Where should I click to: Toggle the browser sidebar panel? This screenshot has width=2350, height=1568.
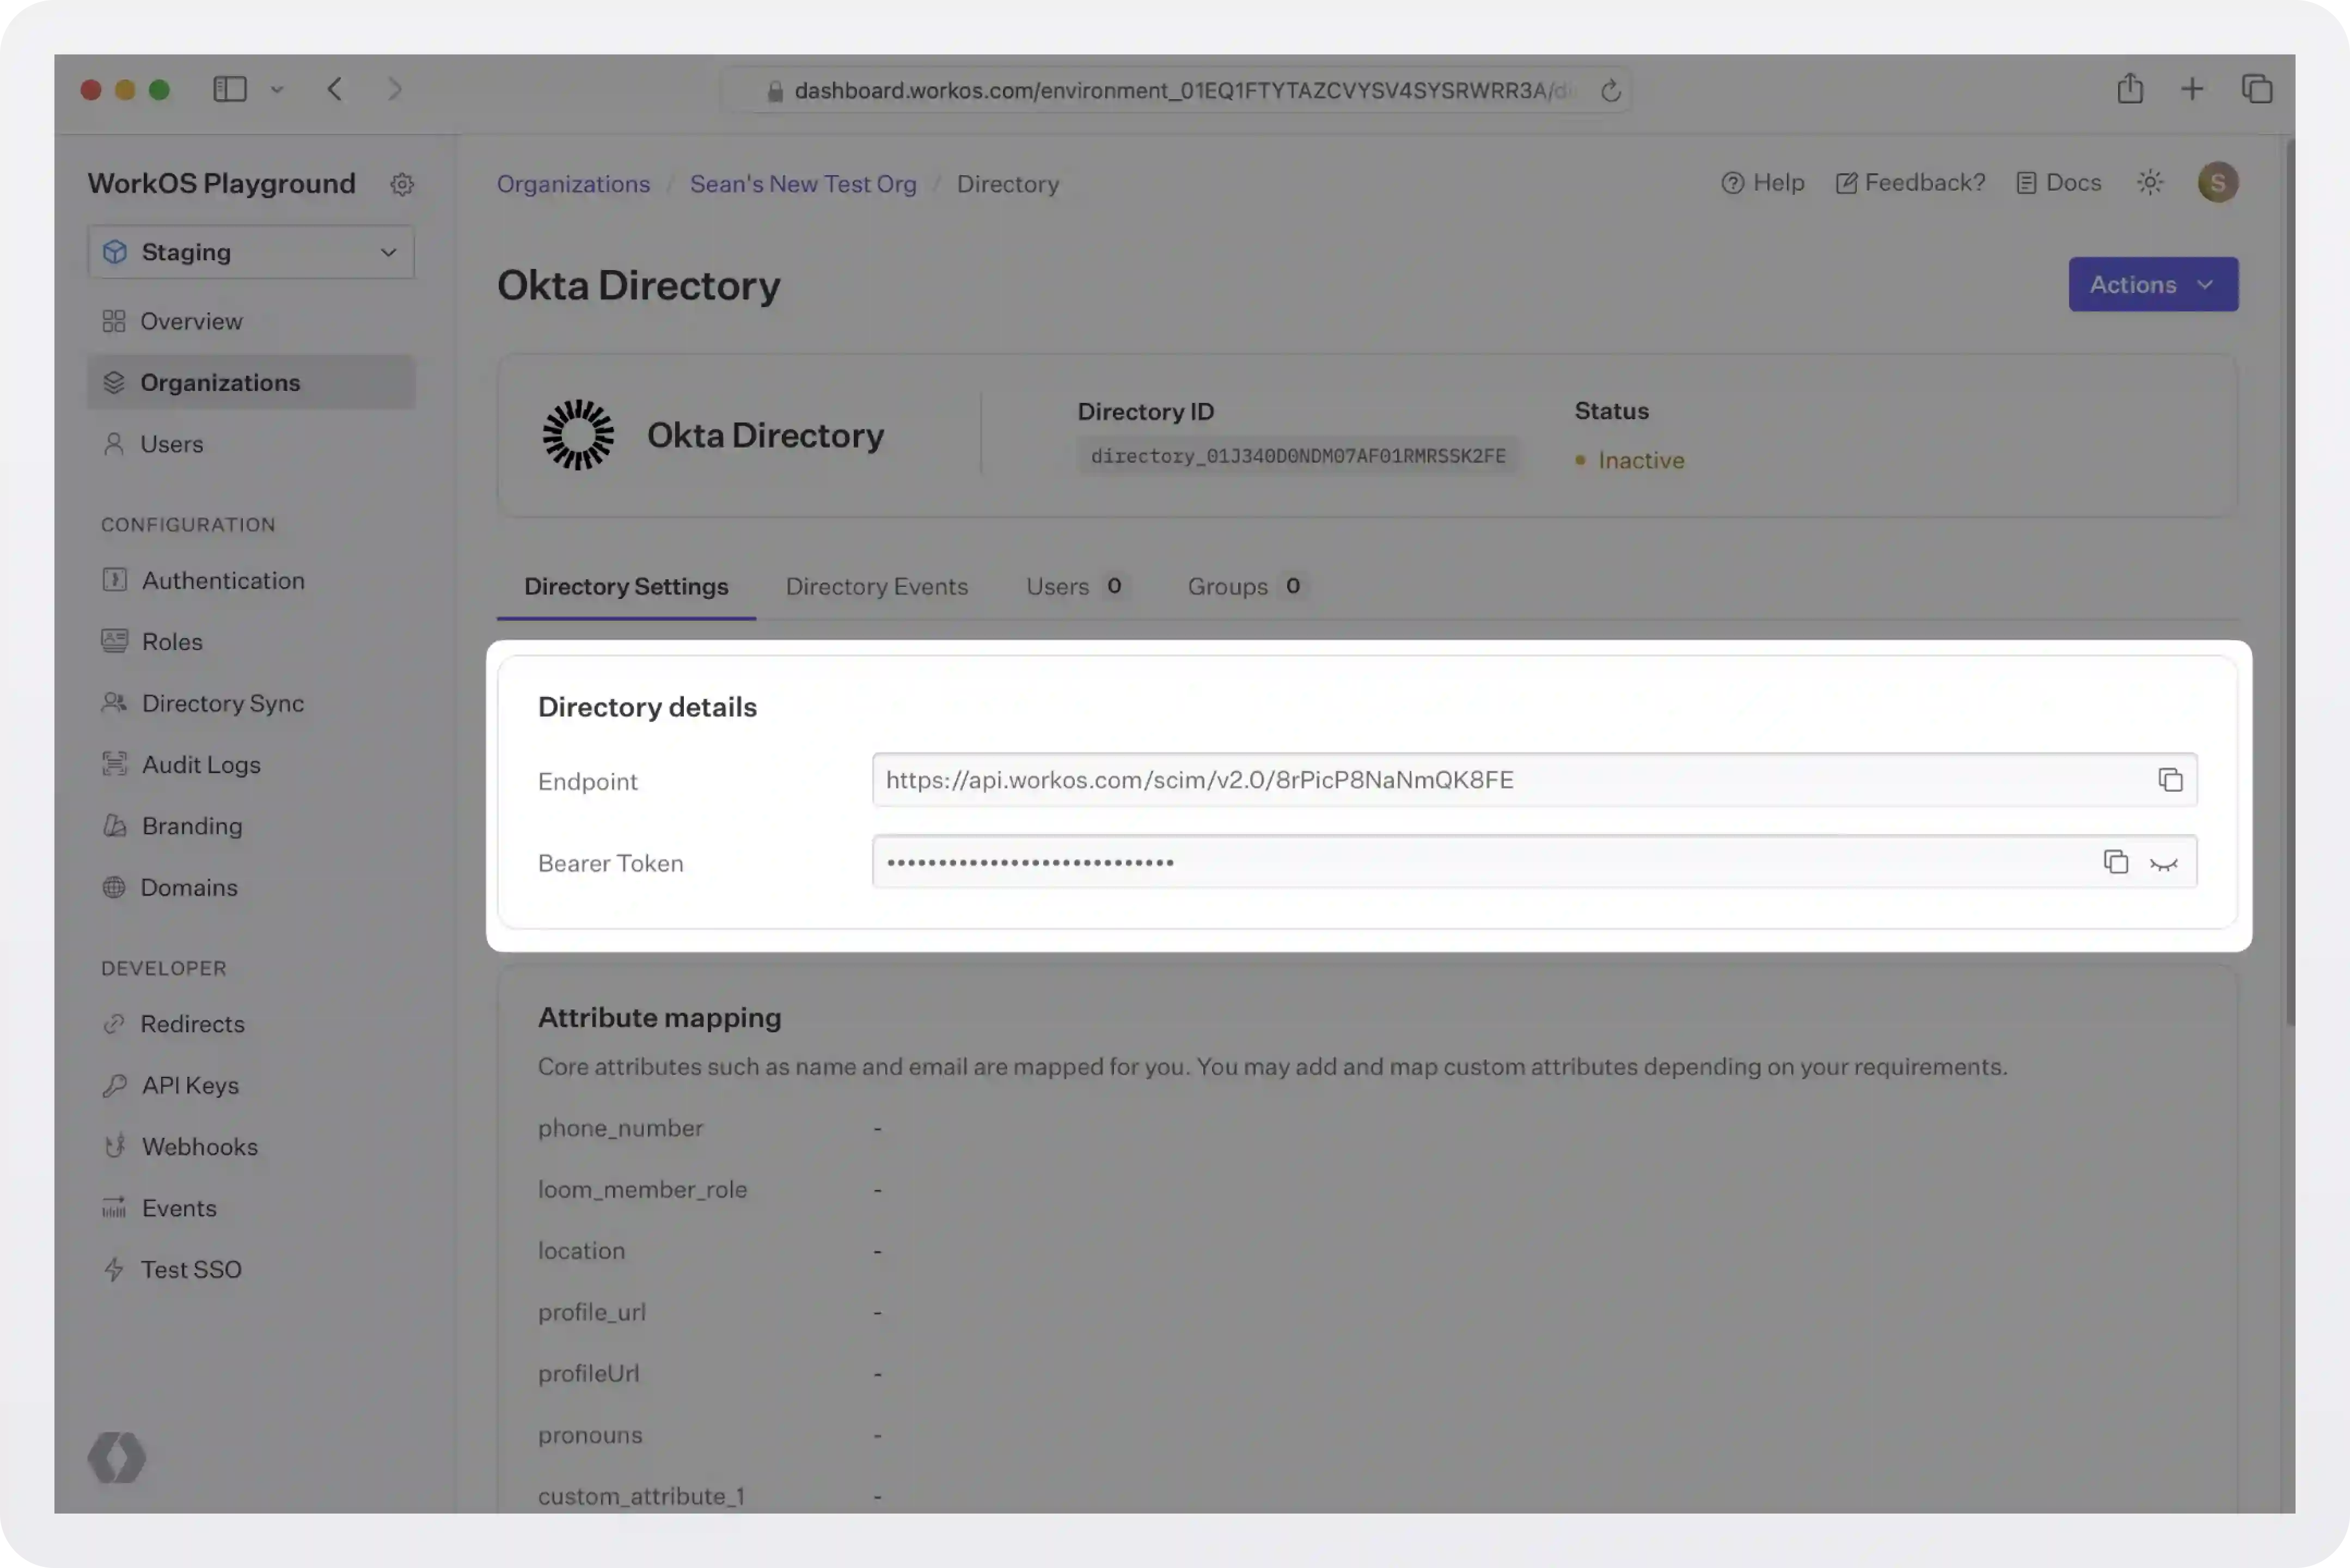(229, 89)
